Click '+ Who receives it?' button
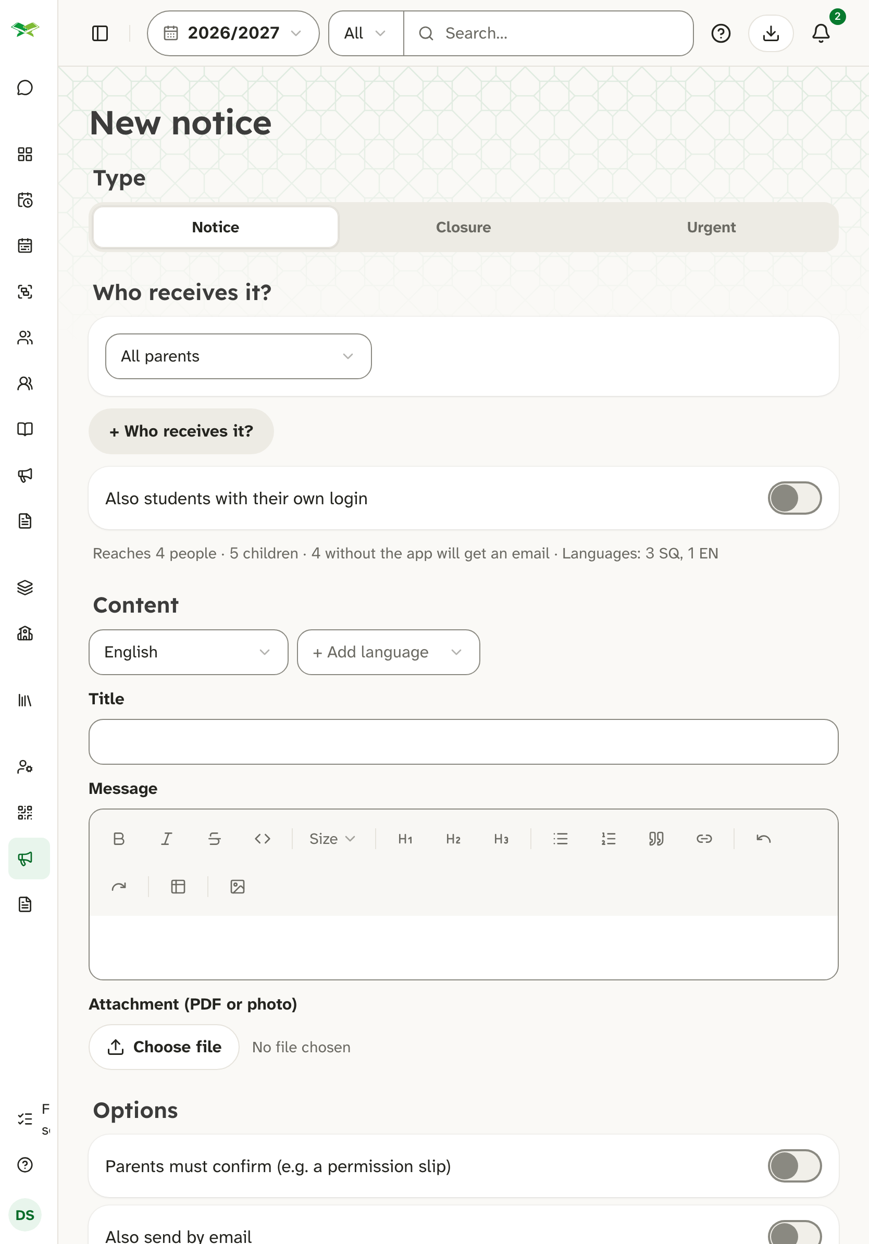 (181, 431)
